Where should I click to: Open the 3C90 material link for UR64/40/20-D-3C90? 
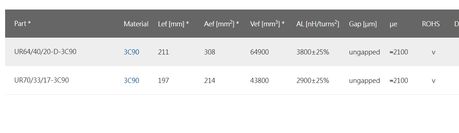point(131,52)
